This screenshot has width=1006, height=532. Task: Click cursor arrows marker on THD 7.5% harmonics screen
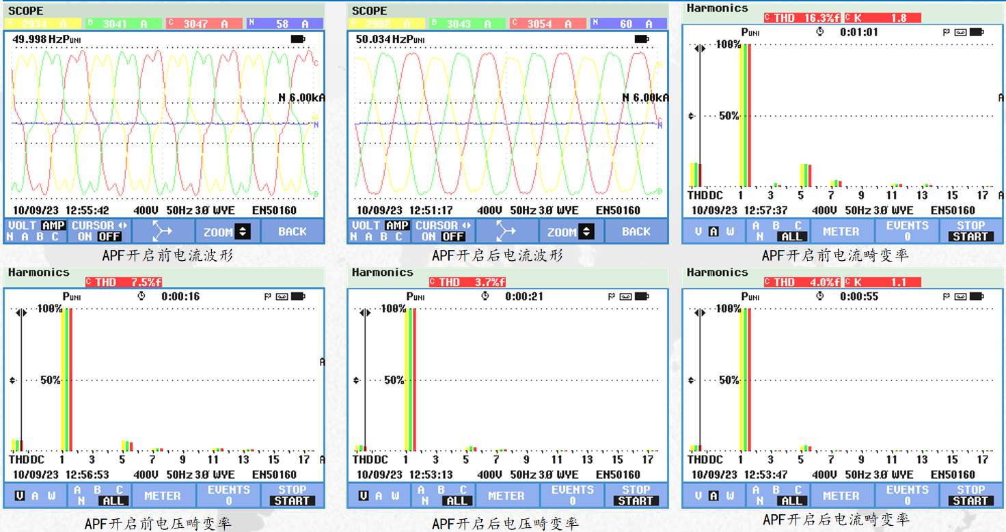pyautogui.click(x=21, y=312)
